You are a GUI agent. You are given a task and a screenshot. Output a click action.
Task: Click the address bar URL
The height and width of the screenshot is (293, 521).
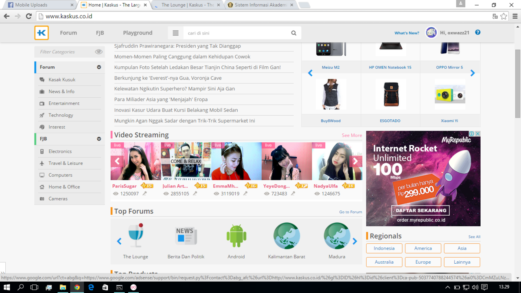coord(69,16)
